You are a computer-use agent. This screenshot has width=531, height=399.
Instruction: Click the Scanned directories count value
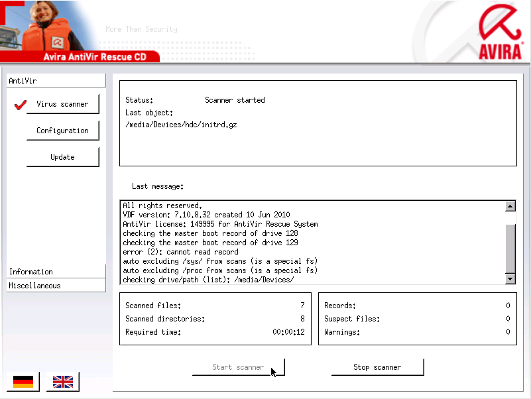click(x=302, y=319)
